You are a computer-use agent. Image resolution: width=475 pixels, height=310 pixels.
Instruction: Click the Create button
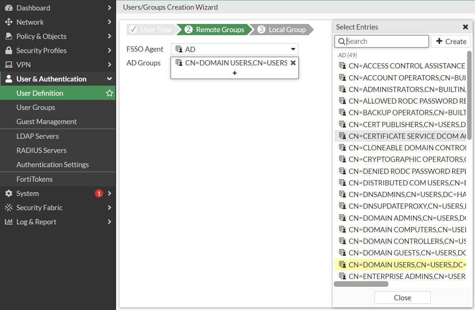[x=451, y=41]
